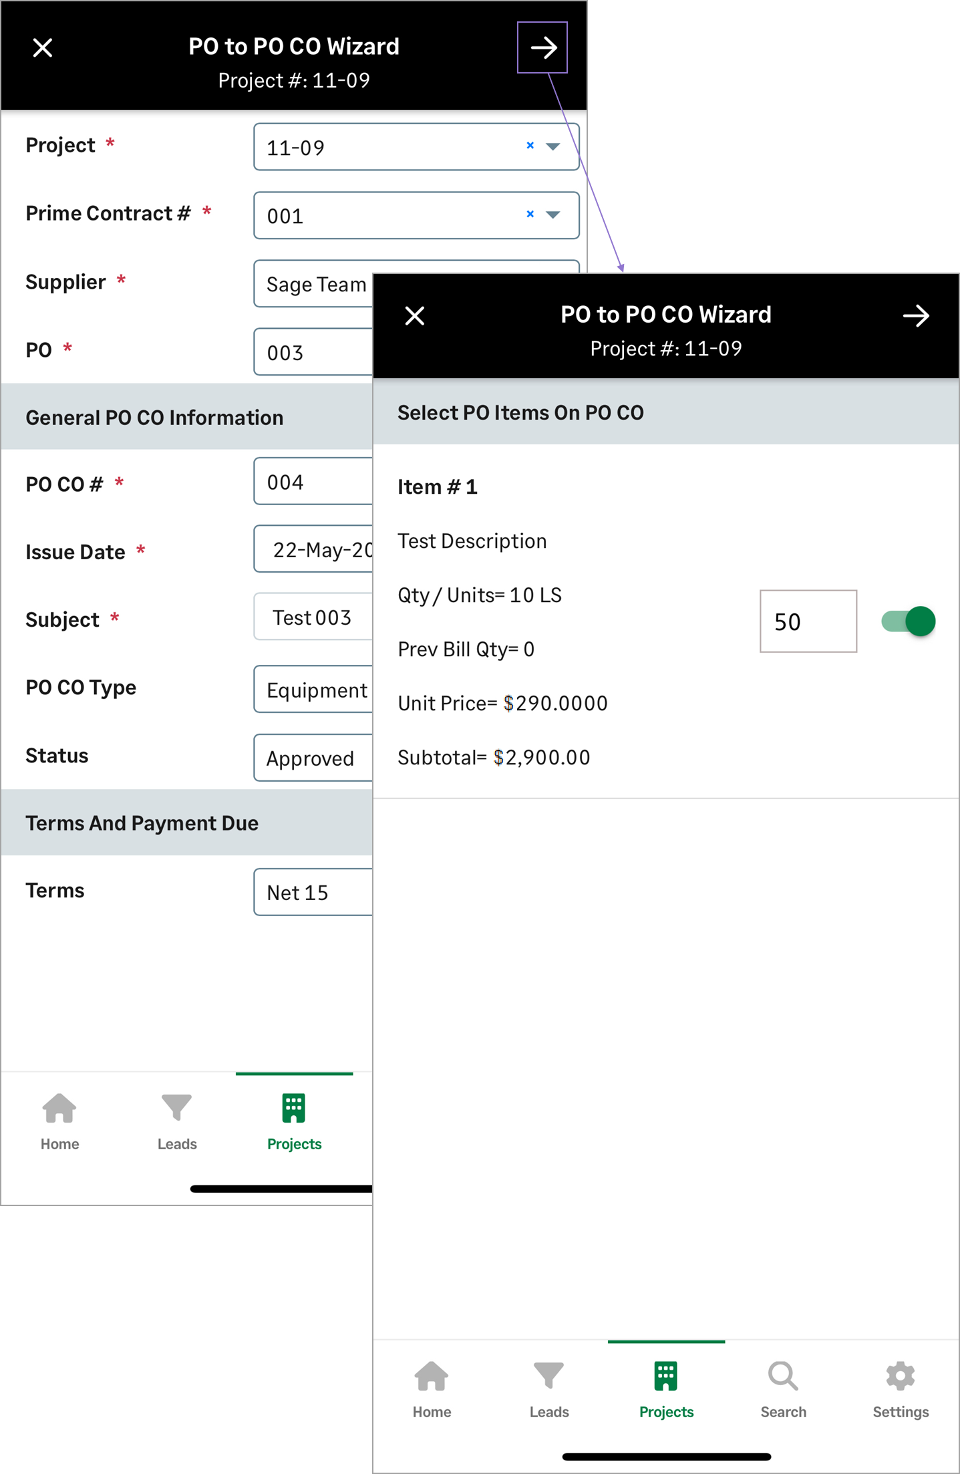Screen dimensions: 960x1474
Task: Open the Issue Date 22-May field
Action: point(313,549)
